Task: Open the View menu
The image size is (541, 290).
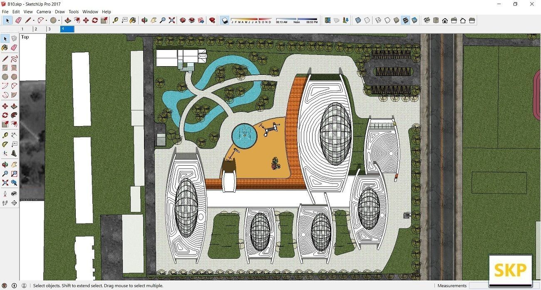Action: click(28, 12)
